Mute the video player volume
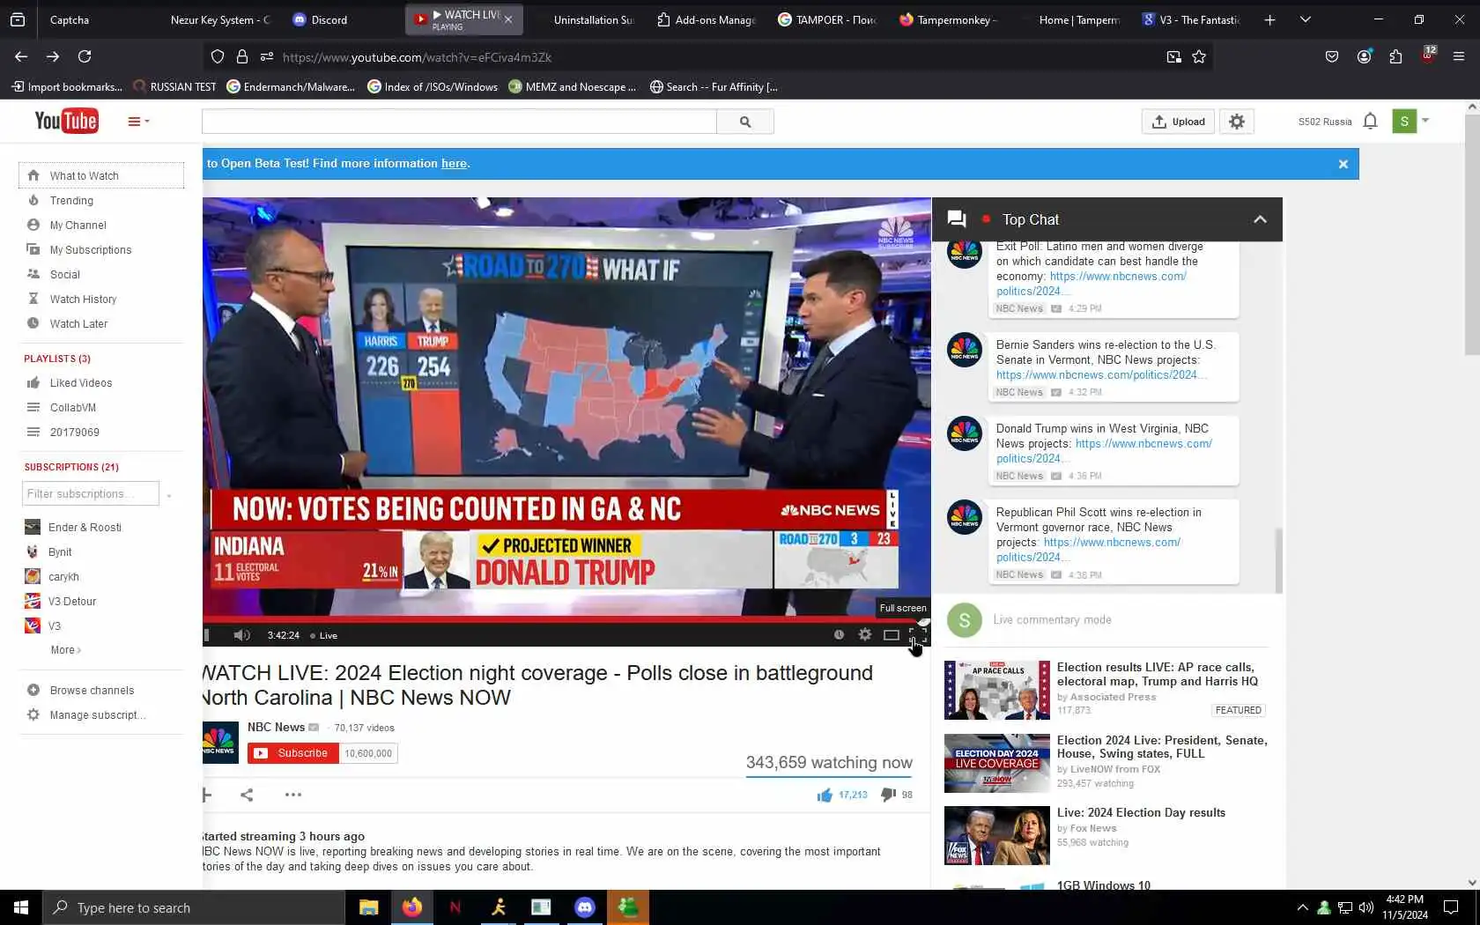The height and width of the screenshot is (925, 1480). [x=242, y=635]
